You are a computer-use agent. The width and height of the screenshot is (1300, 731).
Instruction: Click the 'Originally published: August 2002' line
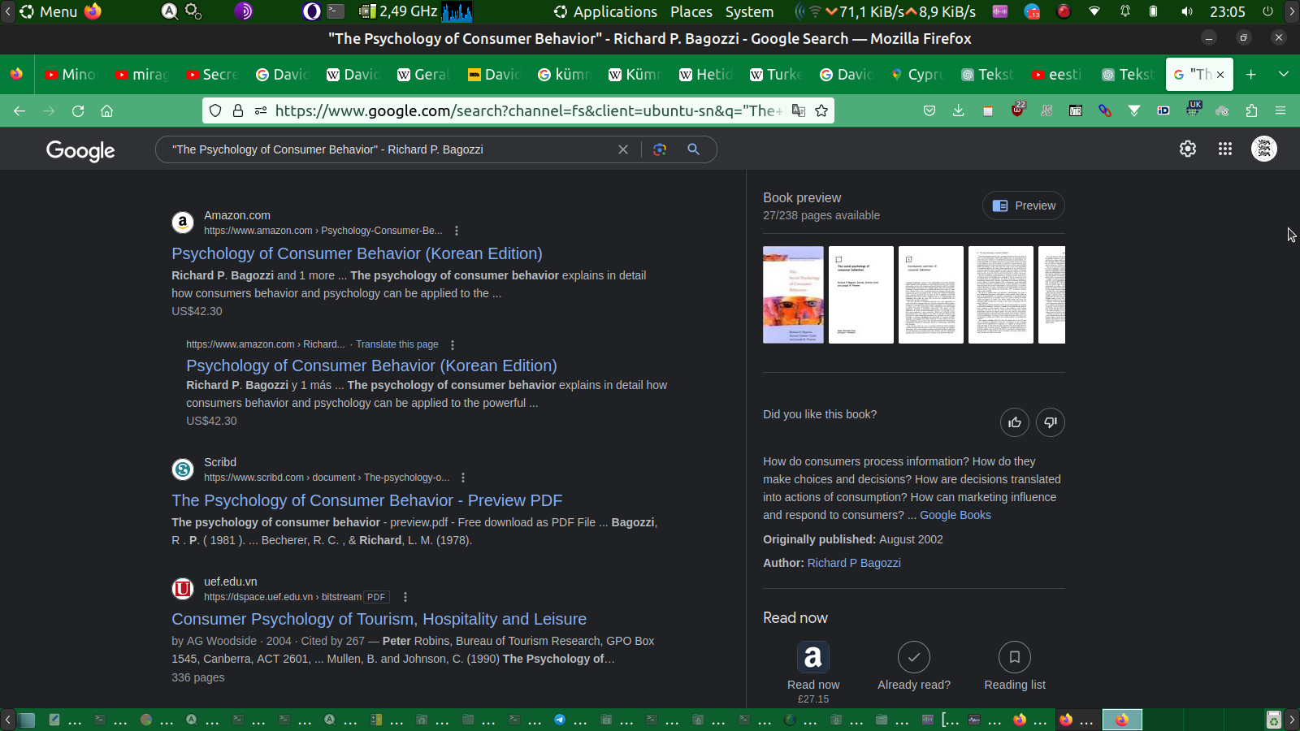click(853, 539)
